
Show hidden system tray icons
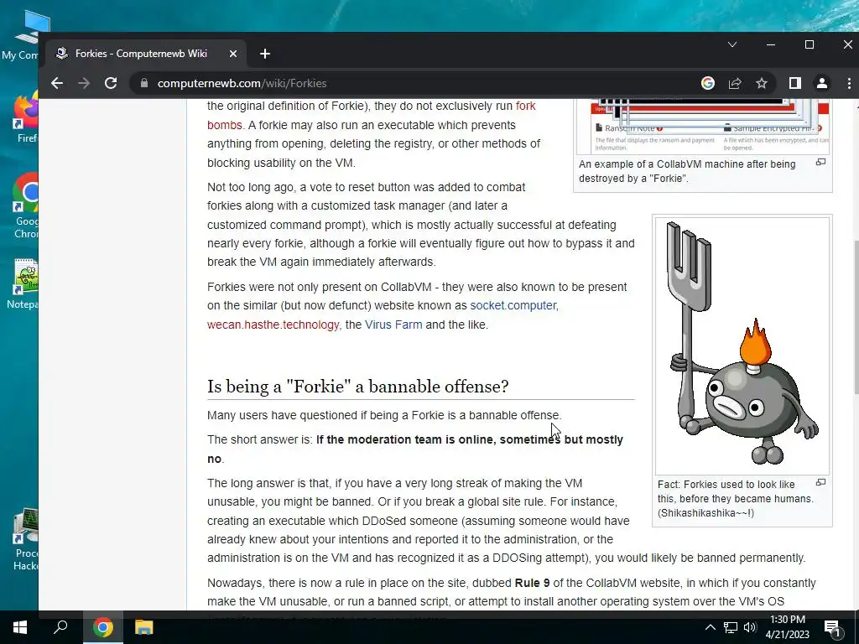point(710,627)
